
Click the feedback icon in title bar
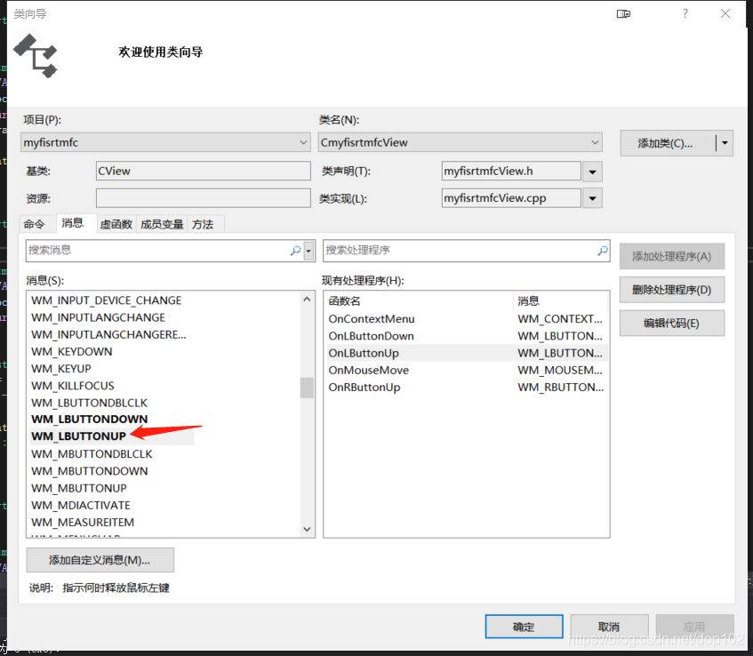click(623, 14)
